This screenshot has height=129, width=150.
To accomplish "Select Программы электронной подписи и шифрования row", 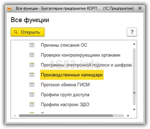I will tap(86, 65).
